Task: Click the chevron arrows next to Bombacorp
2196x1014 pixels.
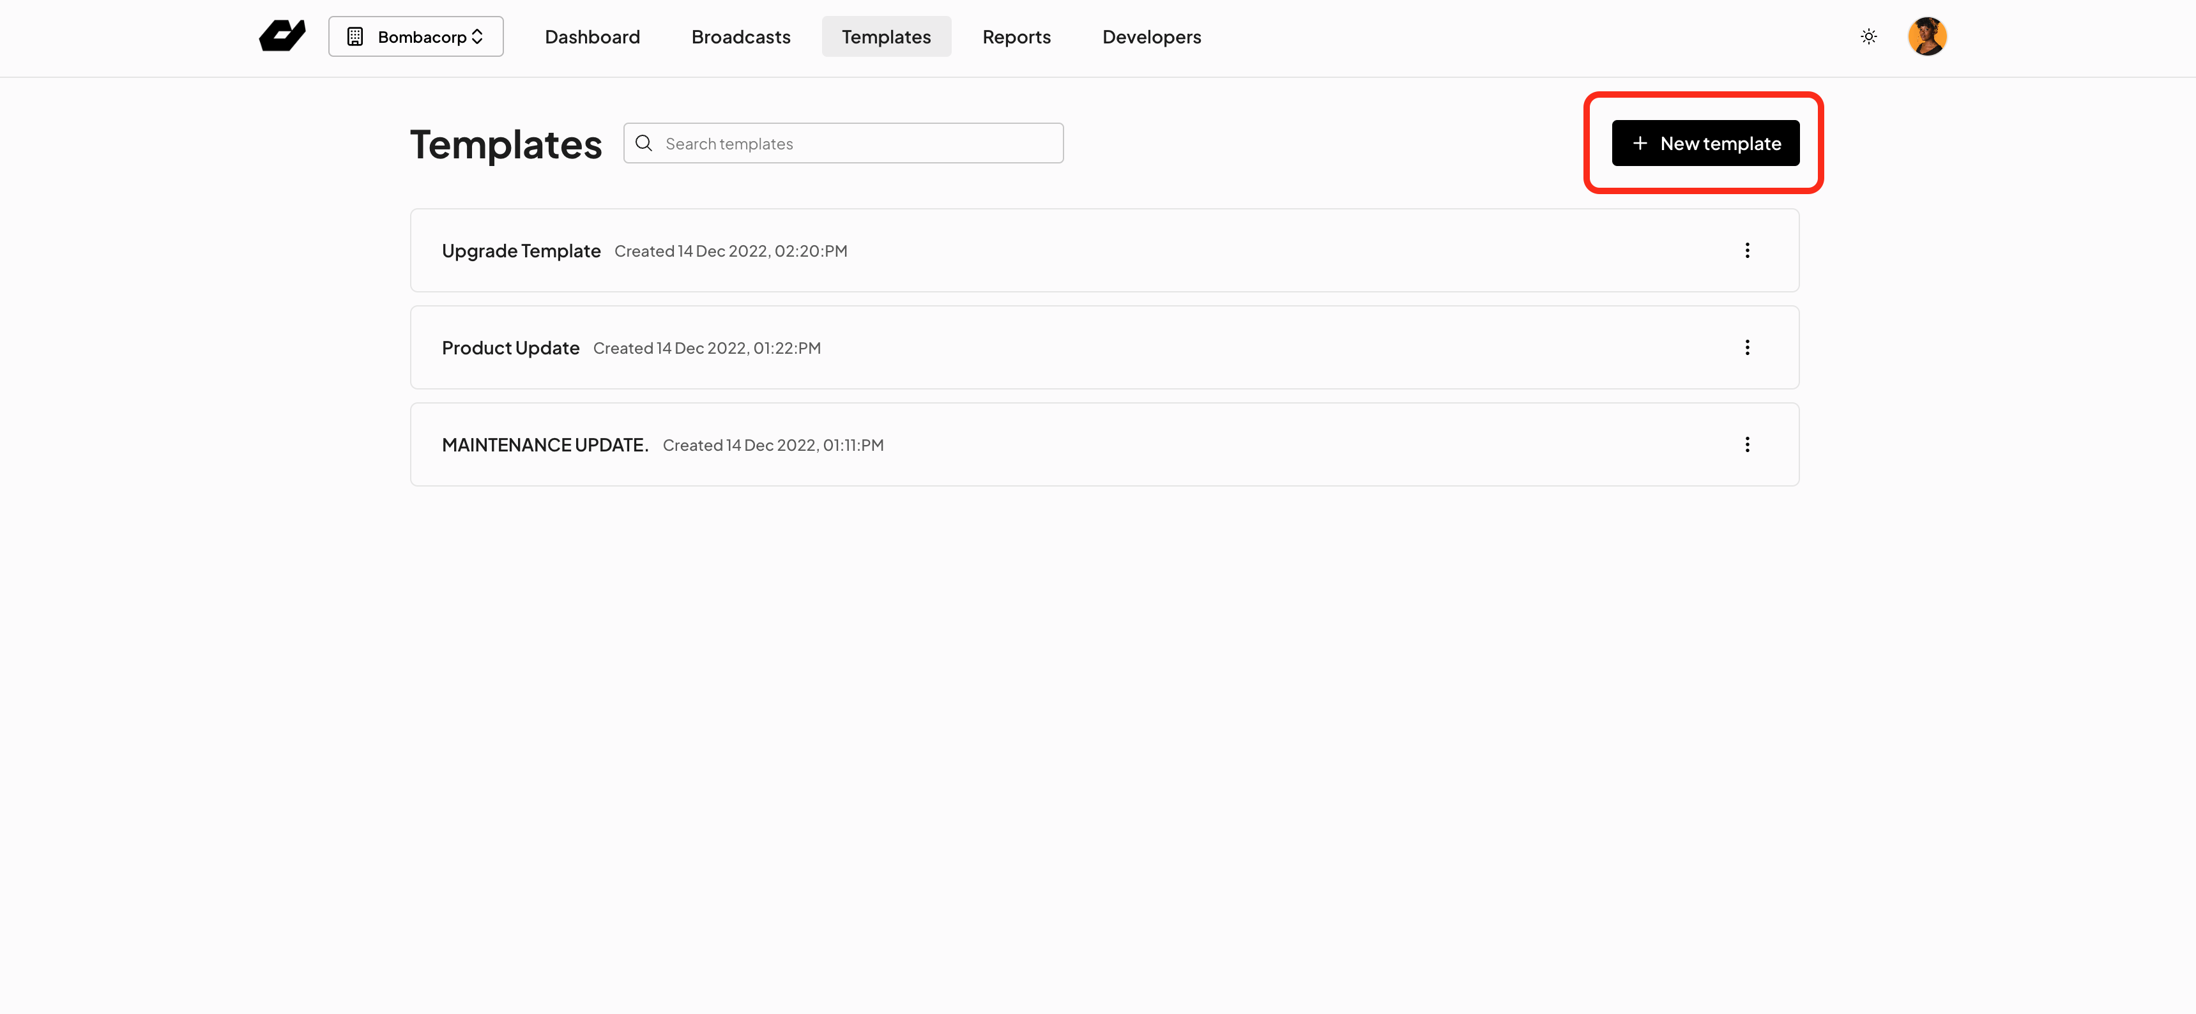Action: [477, 36]
